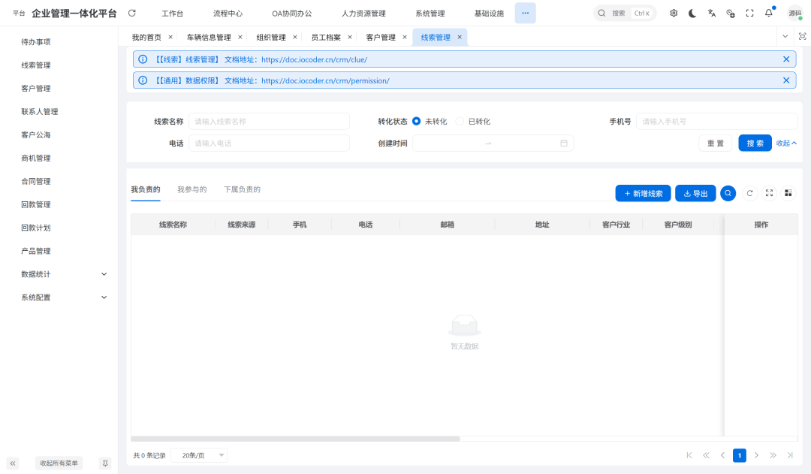This screenshot has width=811, height=474.
Task: Click the settings gear icon in the header
Action: [674, 13]
